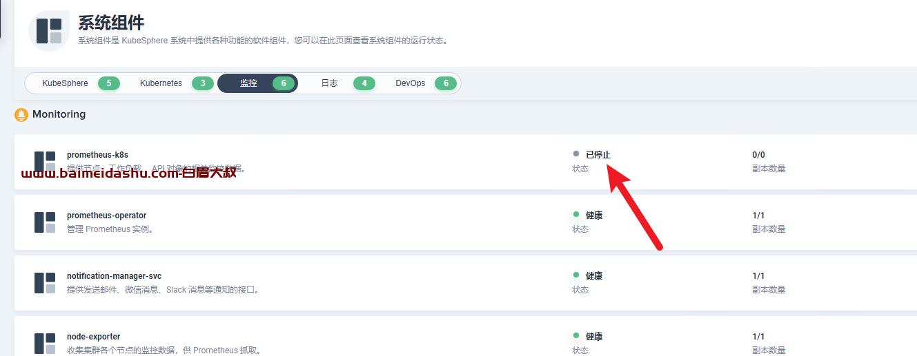Open the notification-manager-svc component name
This screenshot has height=356, width=917.
114,276
